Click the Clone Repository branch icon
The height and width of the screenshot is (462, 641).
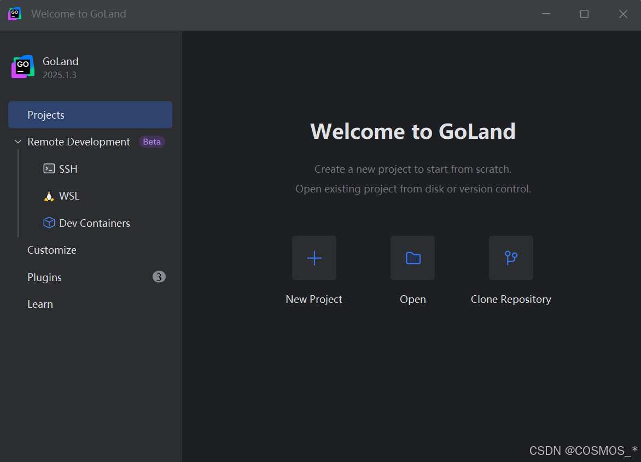tap(511, 258)
